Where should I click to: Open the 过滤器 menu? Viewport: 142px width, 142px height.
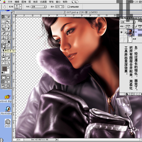coord(43,2)
